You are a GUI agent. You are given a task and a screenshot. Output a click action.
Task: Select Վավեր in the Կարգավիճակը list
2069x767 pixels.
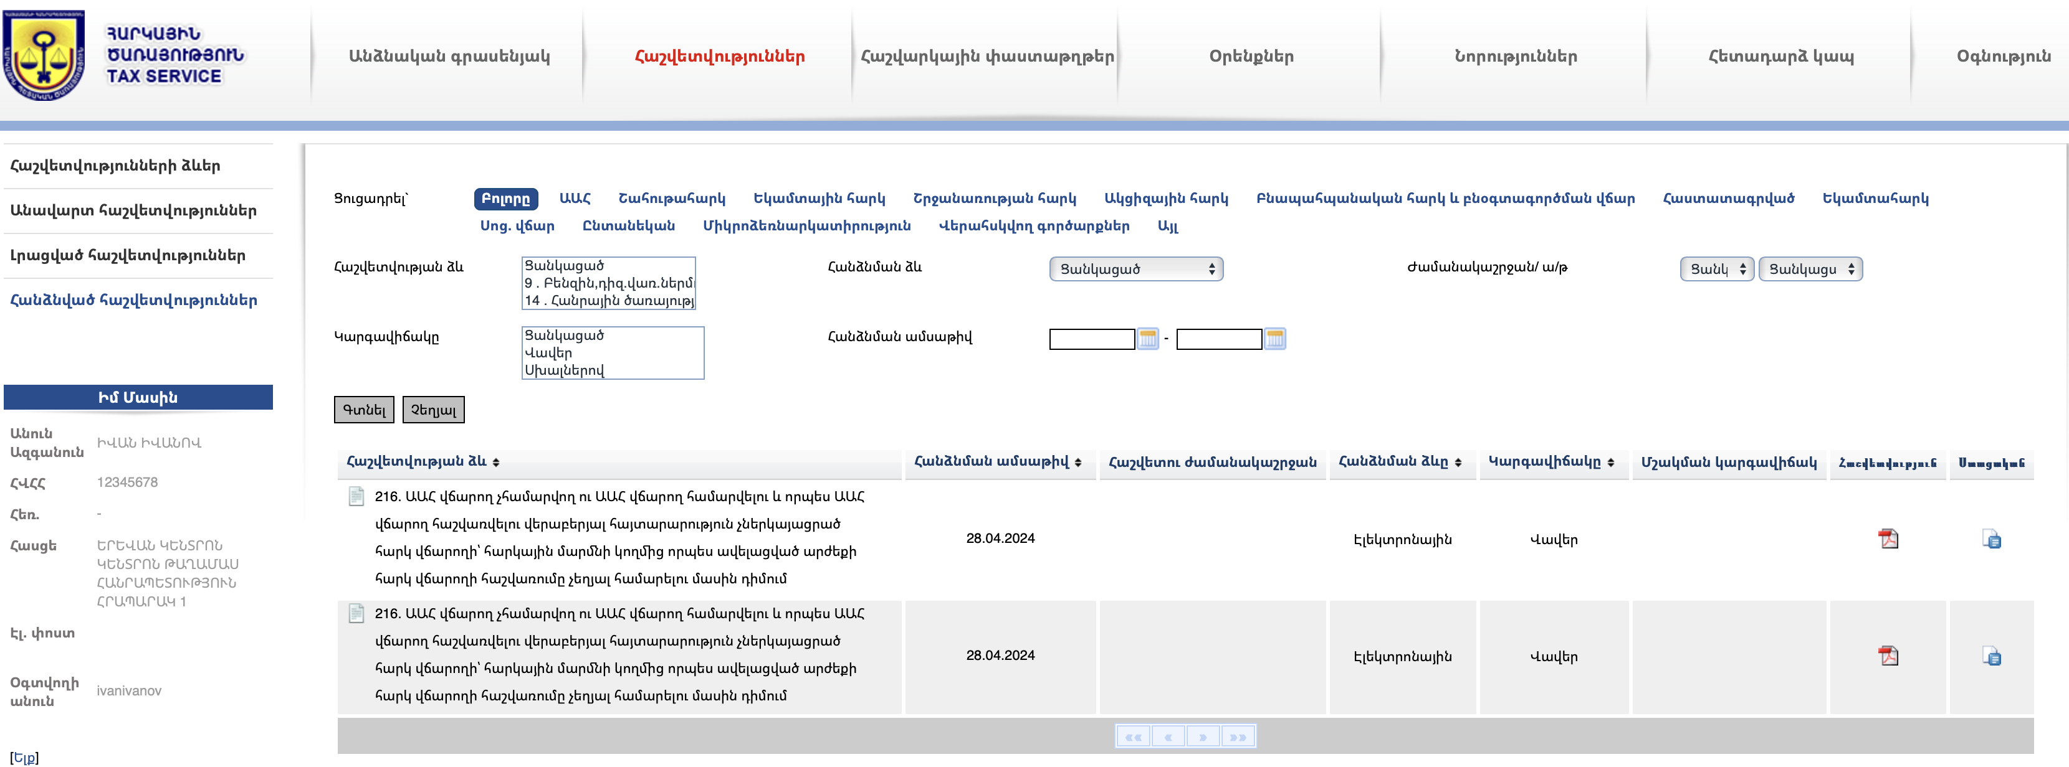coord(613,353)
